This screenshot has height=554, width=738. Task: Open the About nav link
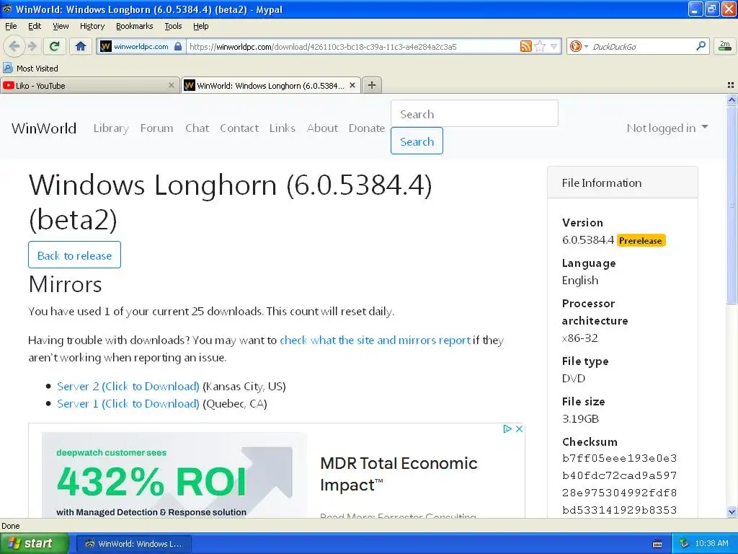[x=322, y=128]
